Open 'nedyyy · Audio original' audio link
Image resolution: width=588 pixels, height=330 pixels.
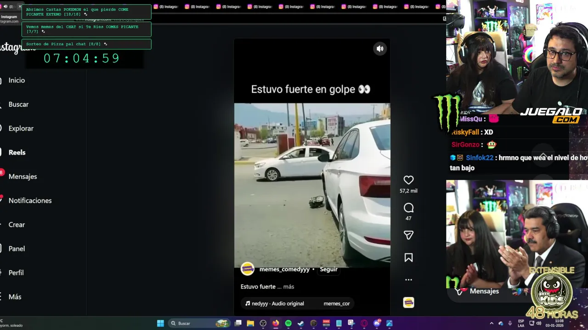click(x=275, y=303)
